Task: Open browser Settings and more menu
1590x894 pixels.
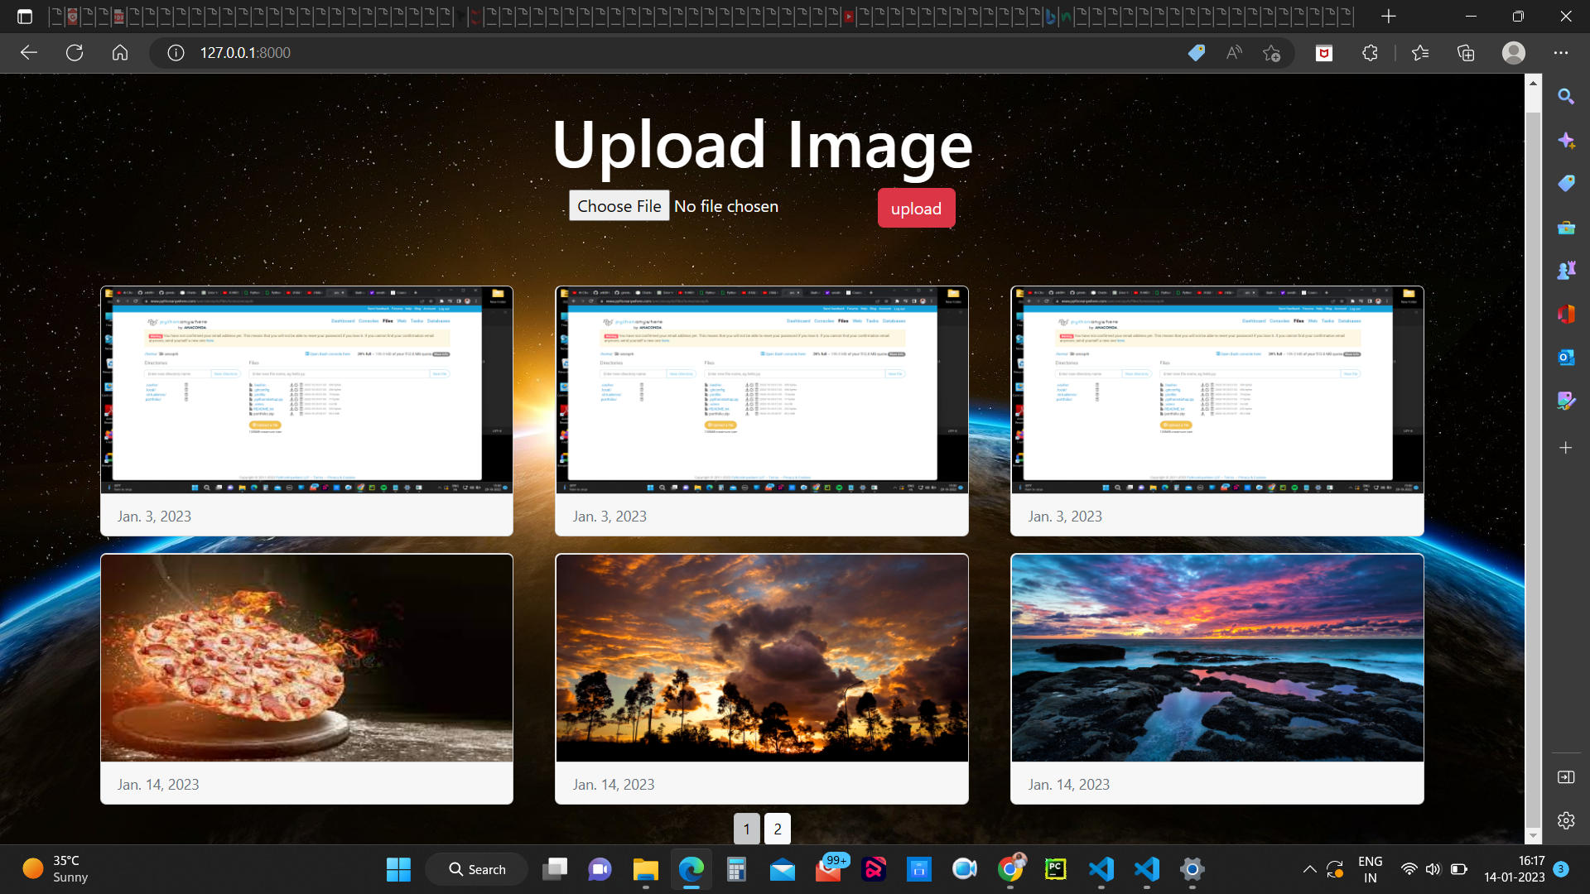Action: tap(1561, 53)
